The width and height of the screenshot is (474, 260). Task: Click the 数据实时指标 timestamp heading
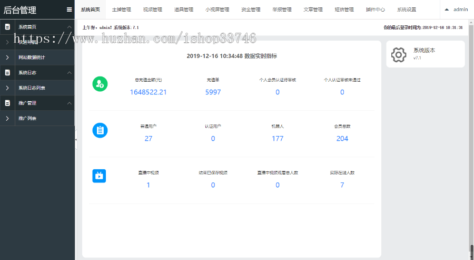tap(232, 56)
